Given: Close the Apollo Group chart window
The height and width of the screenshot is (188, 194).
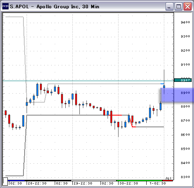Looking at the screenshot, I should (x=187, y=7).
